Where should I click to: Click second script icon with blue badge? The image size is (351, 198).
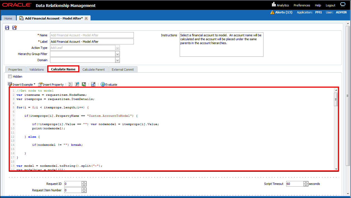point(77,84)
